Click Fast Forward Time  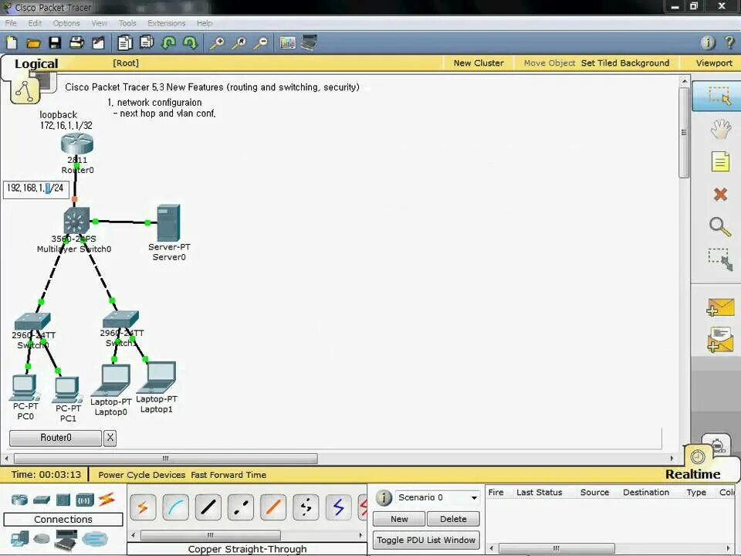228,475
